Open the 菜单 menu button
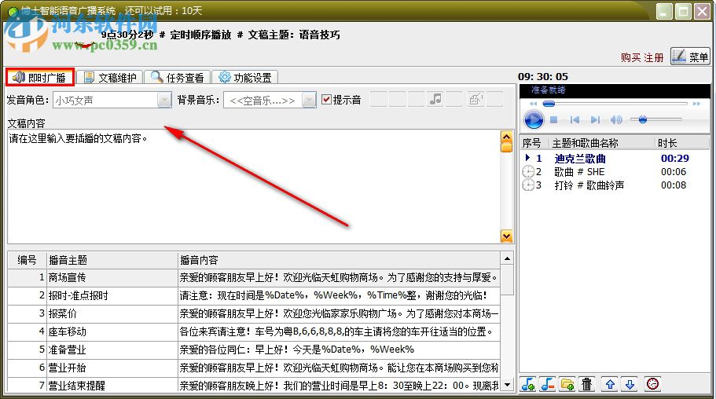The image size is (716, 399). pyautogui.click(x=690, y=57)
